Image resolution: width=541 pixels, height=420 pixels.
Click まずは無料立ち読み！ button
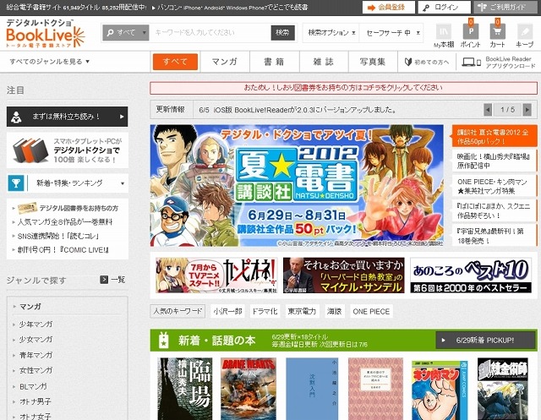coord(68,117)
